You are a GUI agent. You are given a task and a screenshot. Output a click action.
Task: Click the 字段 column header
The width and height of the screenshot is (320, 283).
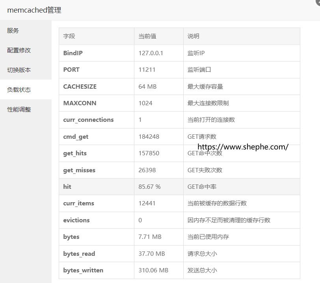tap(69, 36)
